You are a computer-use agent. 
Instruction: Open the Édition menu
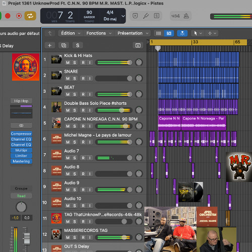coord(71,33)
